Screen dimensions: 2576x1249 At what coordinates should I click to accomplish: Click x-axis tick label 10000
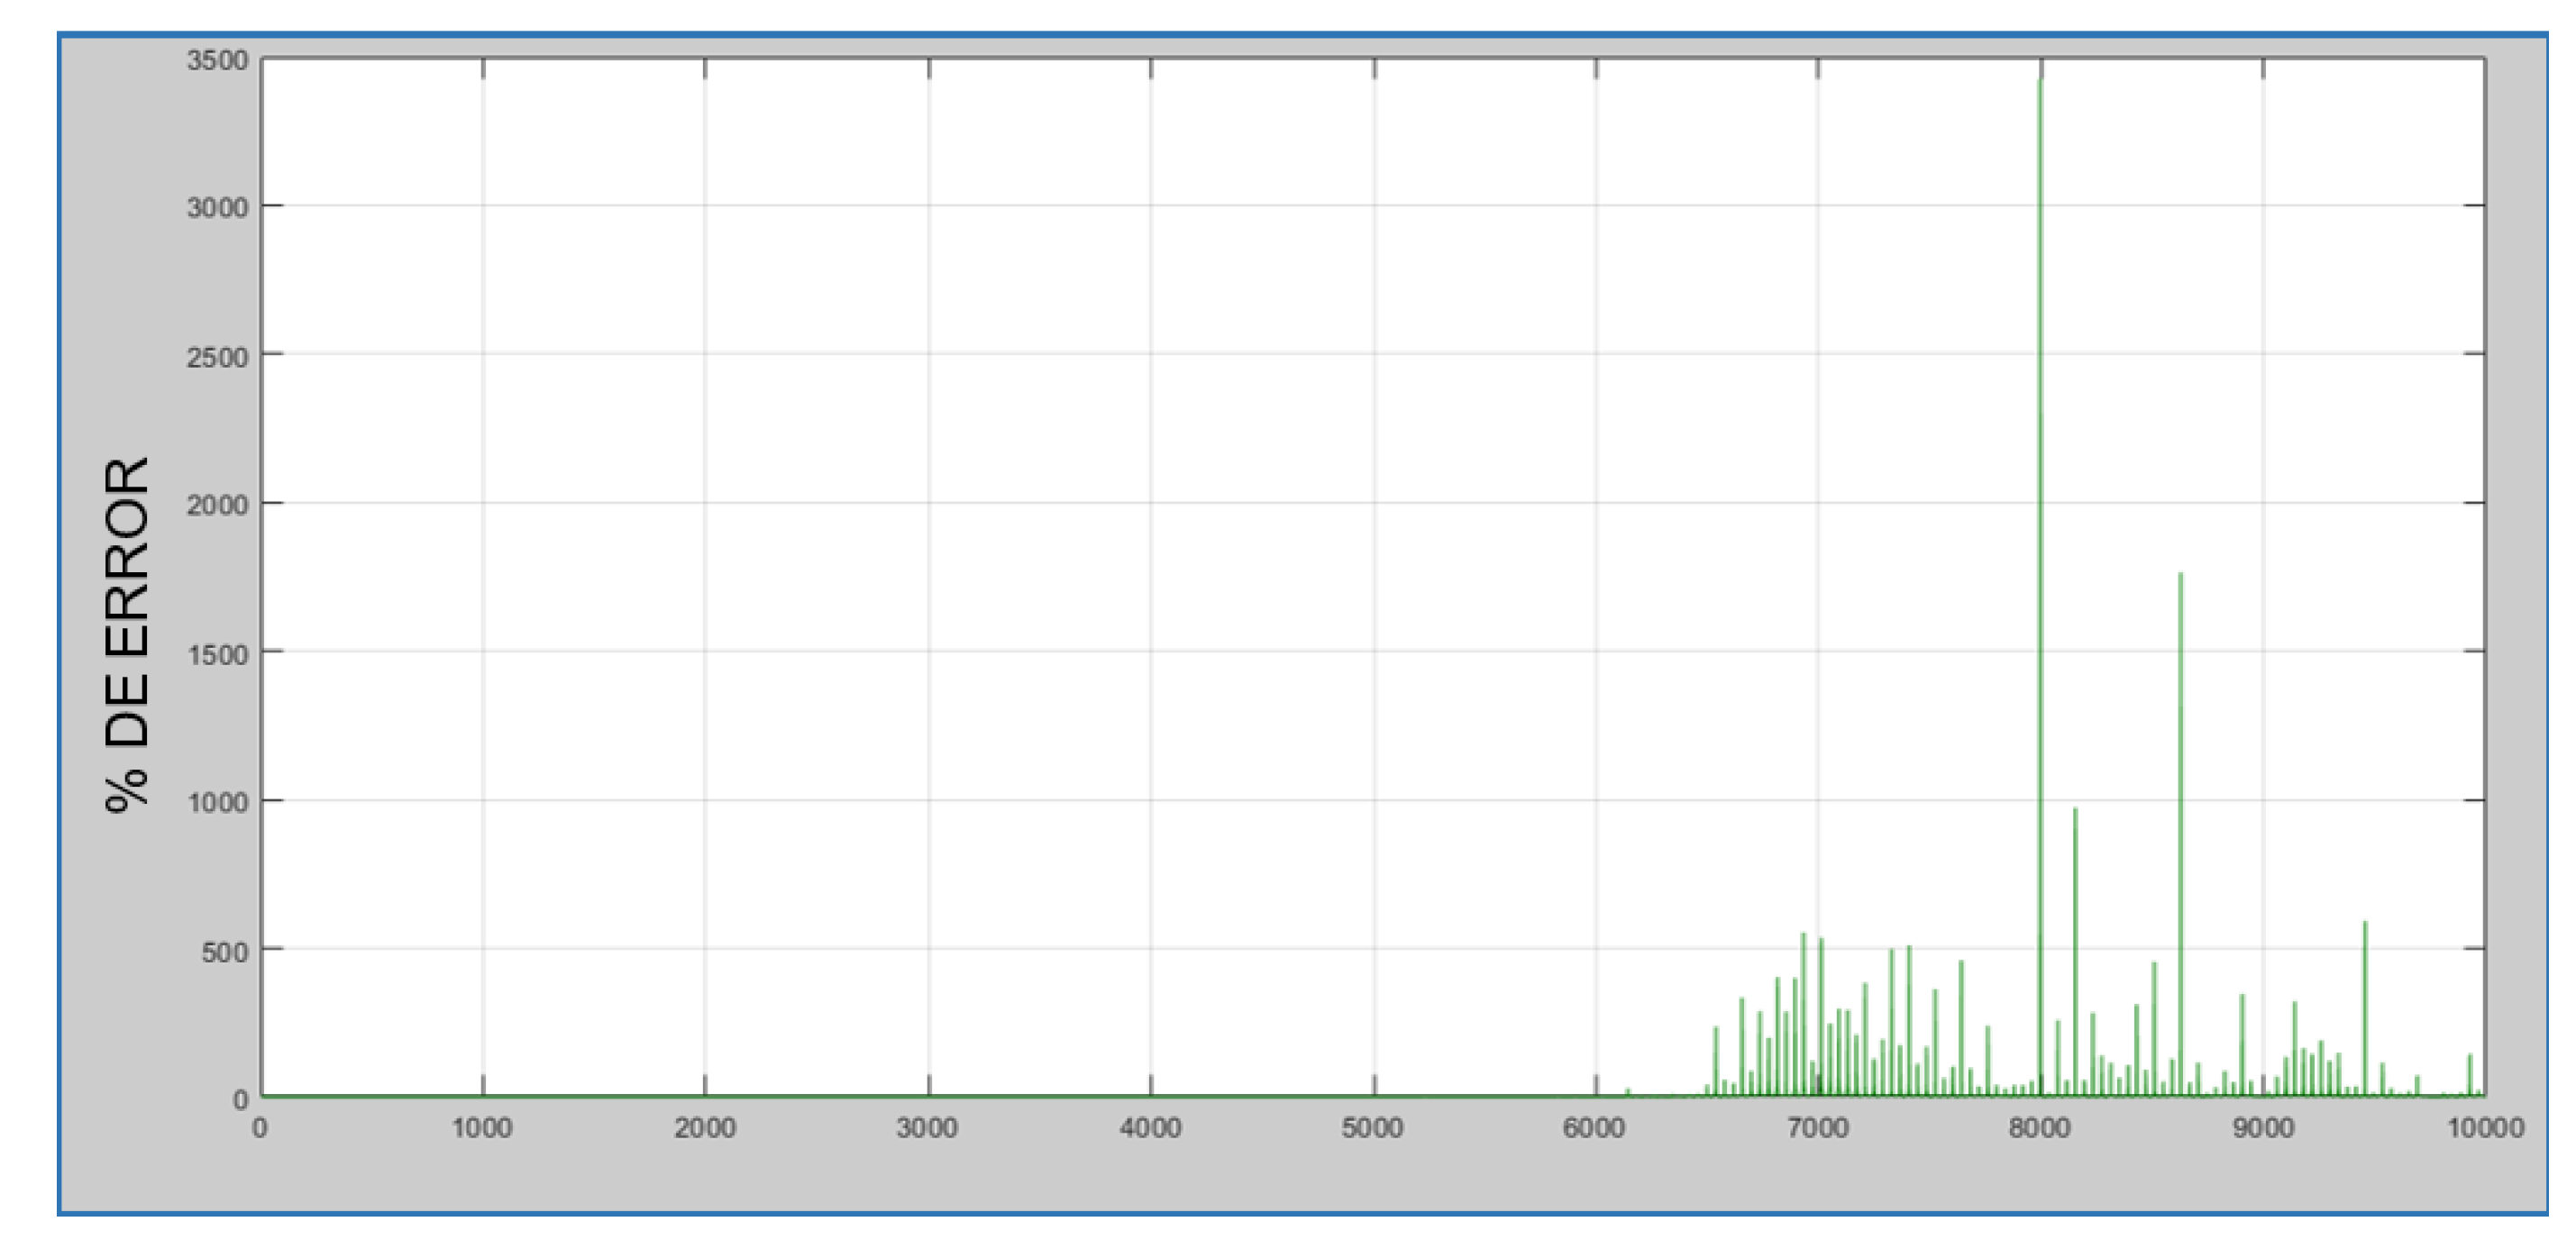(2485, 1128)
